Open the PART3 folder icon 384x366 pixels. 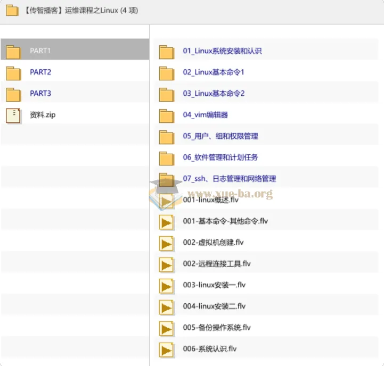[13, 95]
